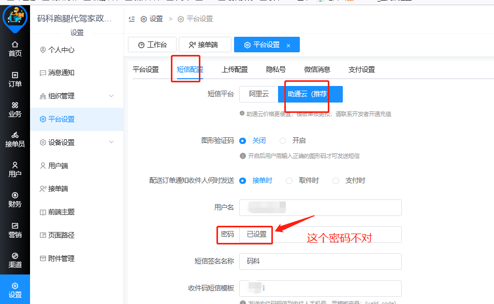Open the 接单端 page tab
Image resolution: width=494 pixels, height=304 pixels.
205,45
